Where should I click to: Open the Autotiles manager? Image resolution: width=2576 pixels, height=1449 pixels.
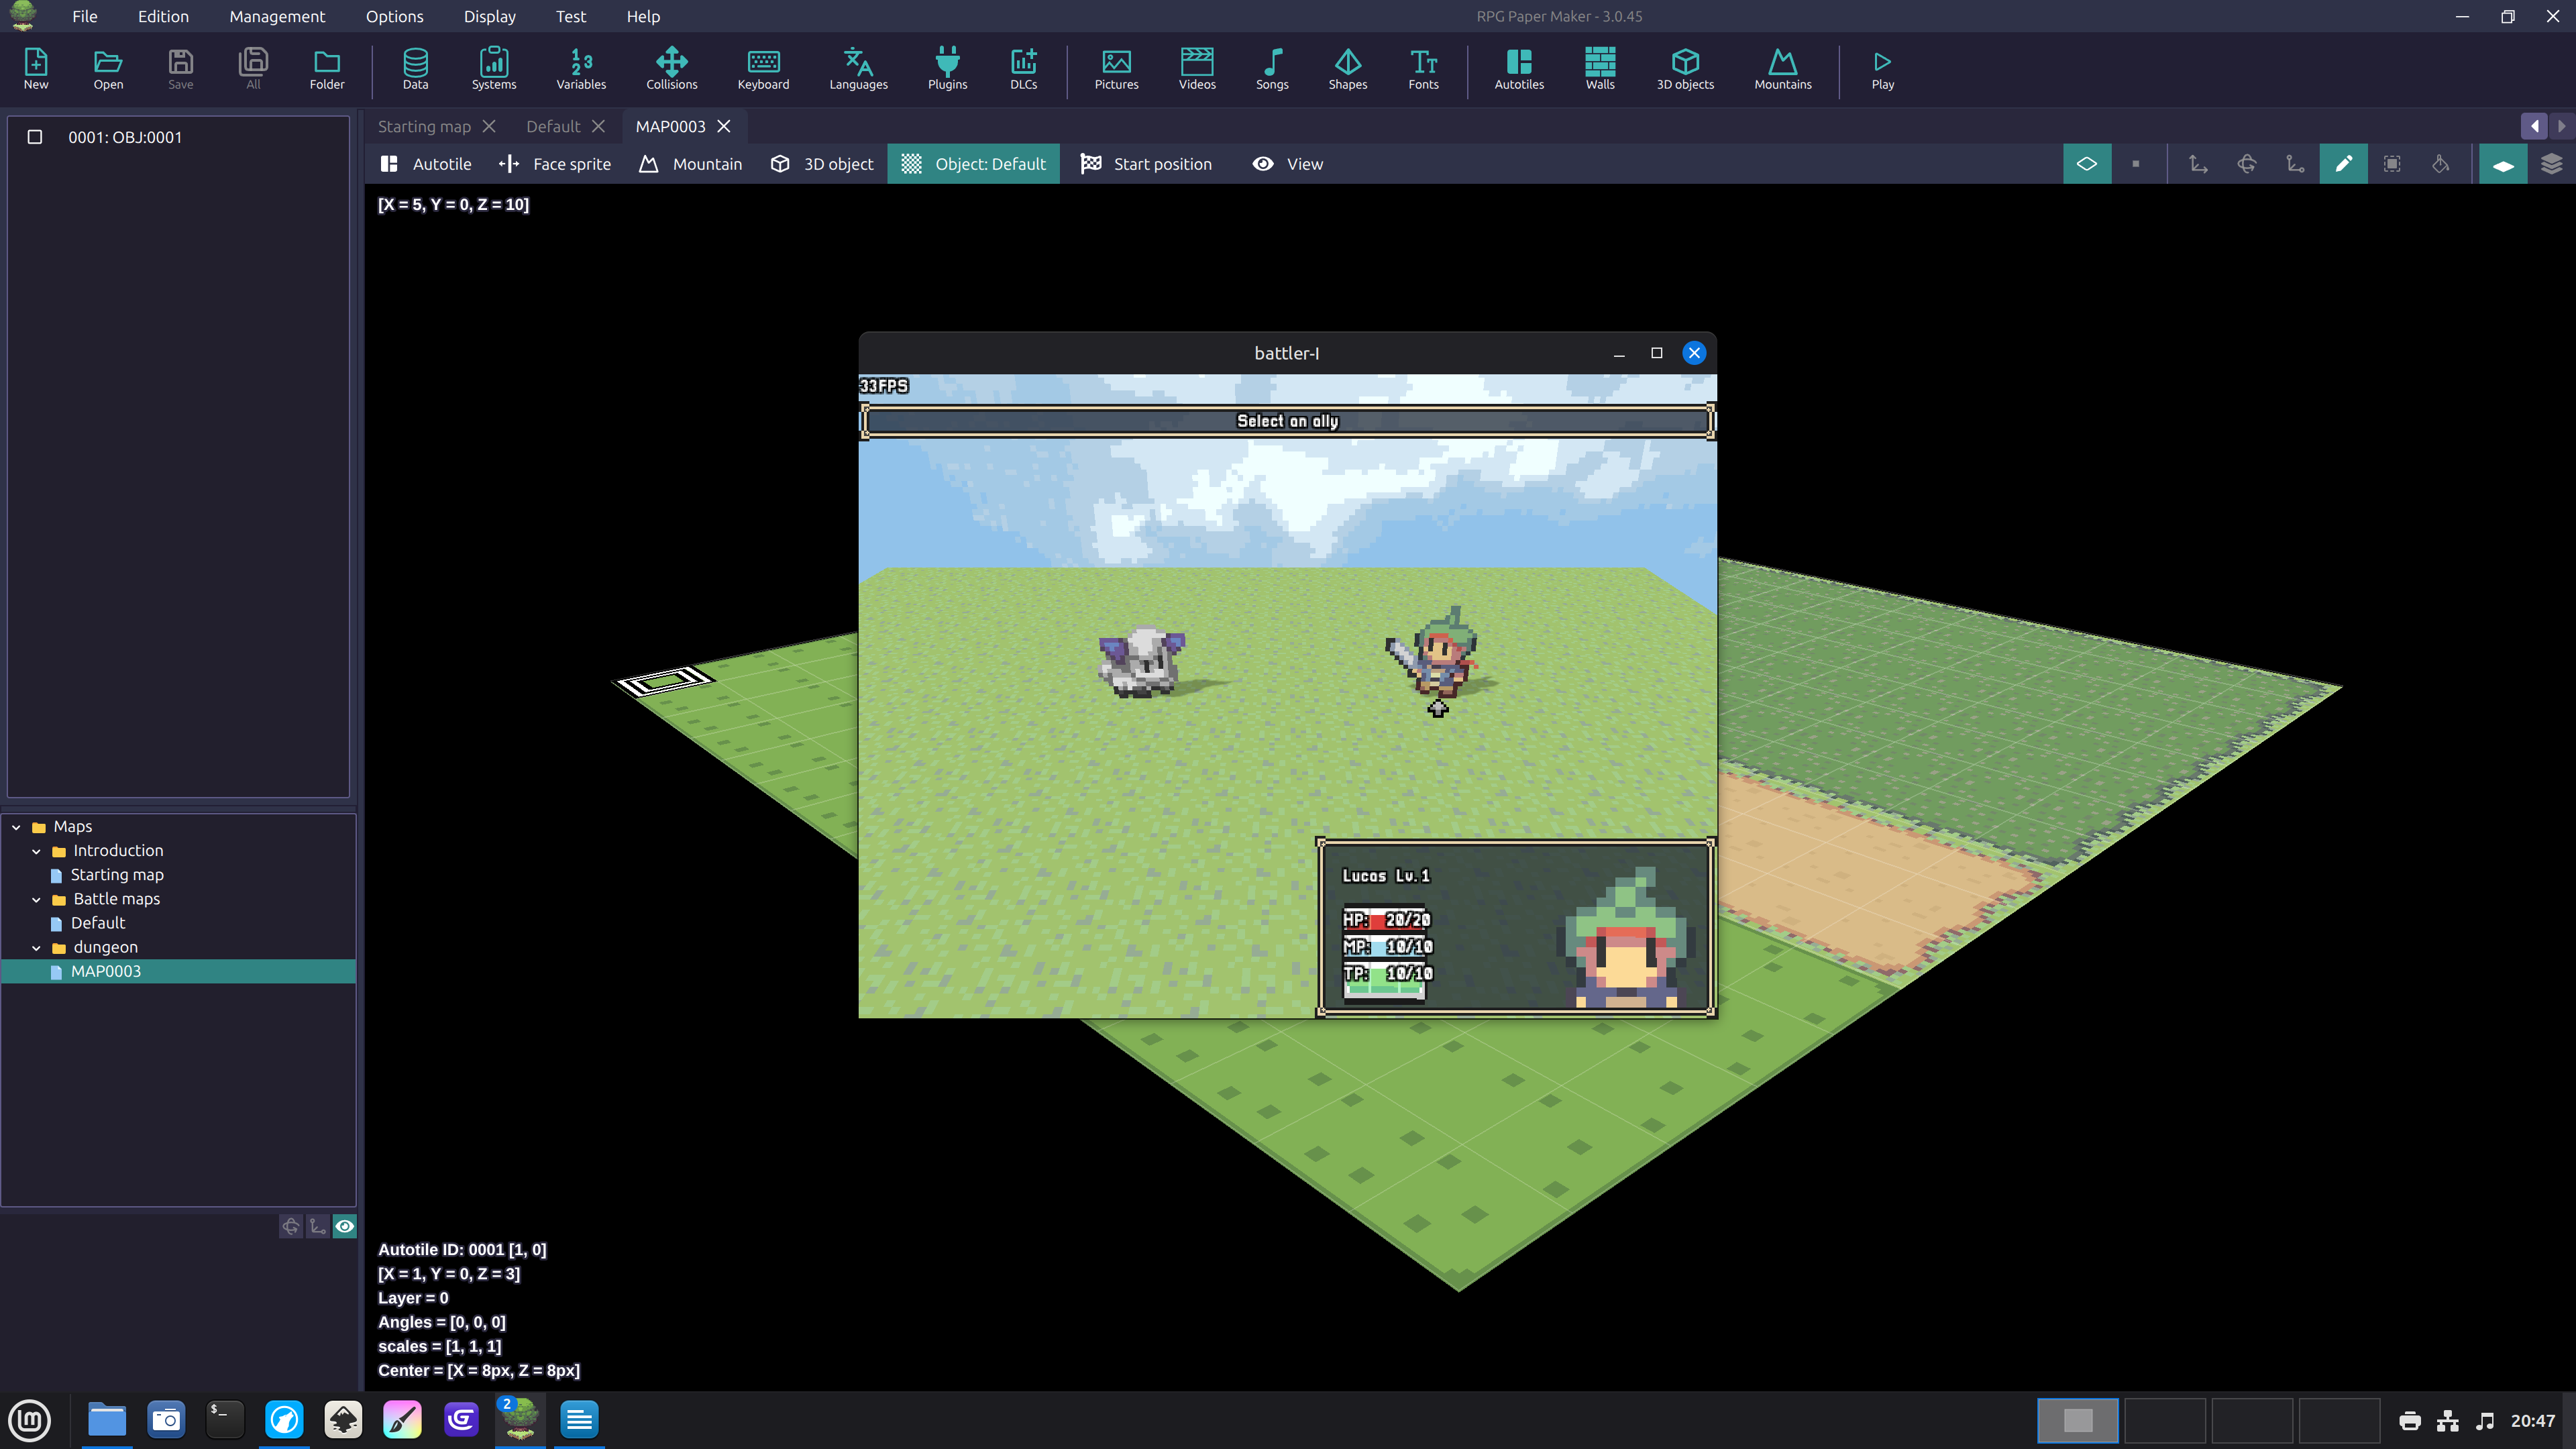pos(1518,69)
